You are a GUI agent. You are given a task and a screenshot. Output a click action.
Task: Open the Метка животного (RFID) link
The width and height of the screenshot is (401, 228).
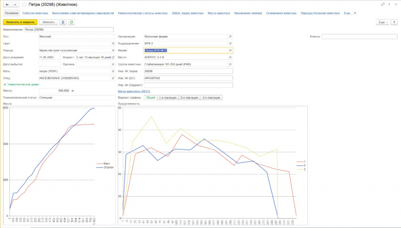(x=134, y=91)
